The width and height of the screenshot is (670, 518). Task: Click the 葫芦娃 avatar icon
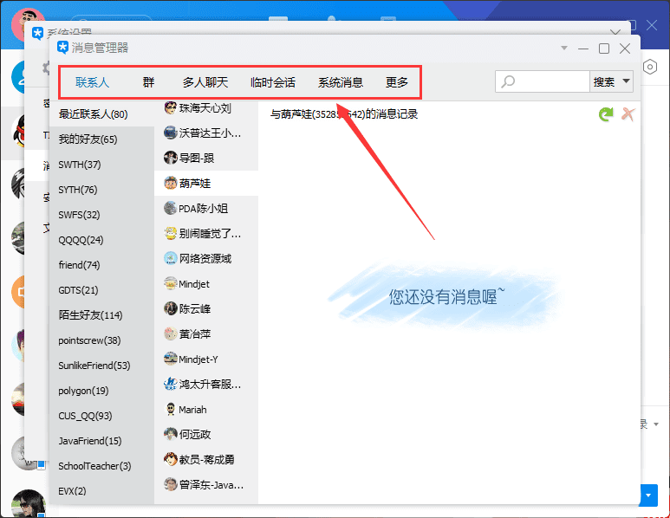171,183
